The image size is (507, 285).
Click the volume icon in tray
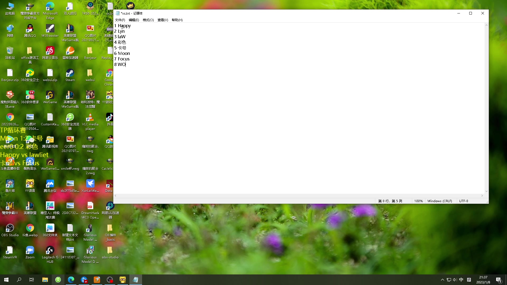(455, 280)
